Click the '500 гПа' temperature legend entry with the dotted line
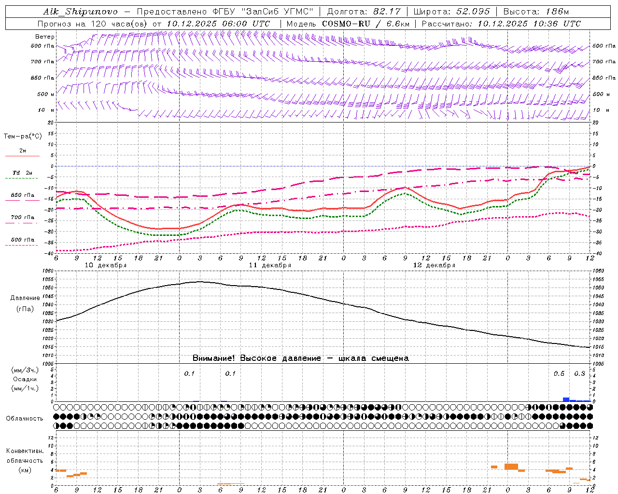Viewport: 618px width, 494px height. tap(22, 240)
